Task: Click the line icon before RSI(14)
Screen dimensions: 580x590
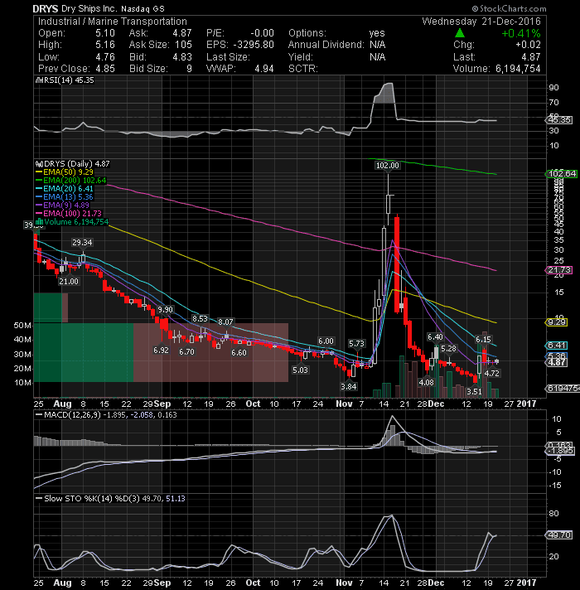Action: pyautogui.click(x=38, y=80)
